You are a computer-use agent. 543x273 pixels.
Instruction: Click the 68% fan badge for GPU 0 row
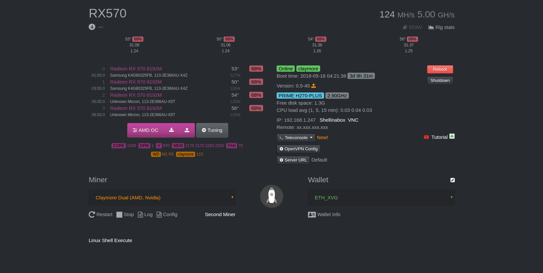[256, 69]
